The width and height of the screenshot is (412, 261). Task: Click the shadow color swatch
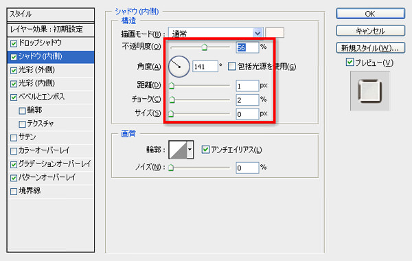pos(275,33)
